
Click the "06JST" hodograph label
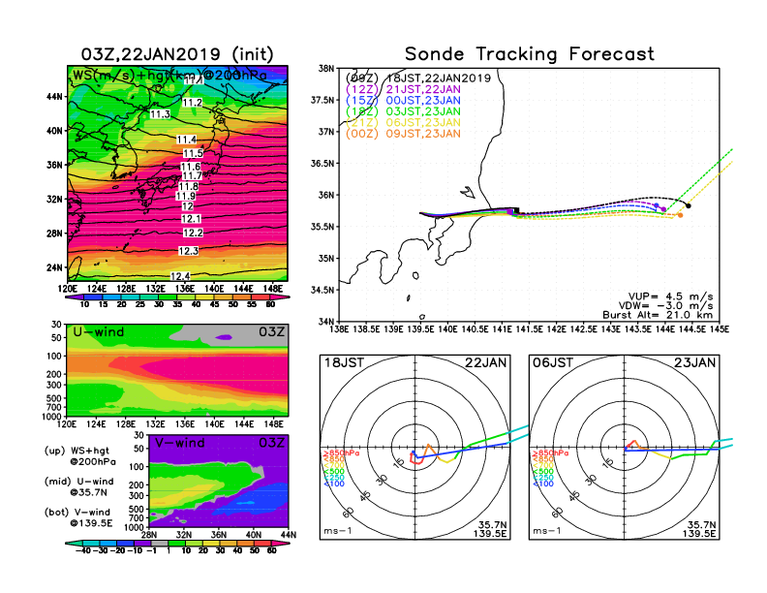tap(553, 362)
